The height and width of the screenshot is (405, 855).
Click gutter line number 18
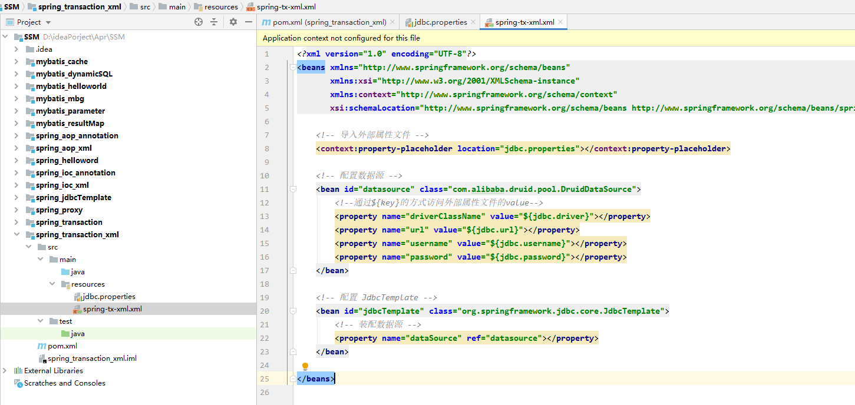point(264,284)
